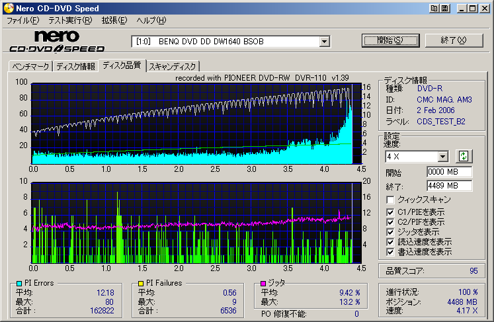Open the 拡張(E) menu
This screenshot has width=494, height=322.
114,20
